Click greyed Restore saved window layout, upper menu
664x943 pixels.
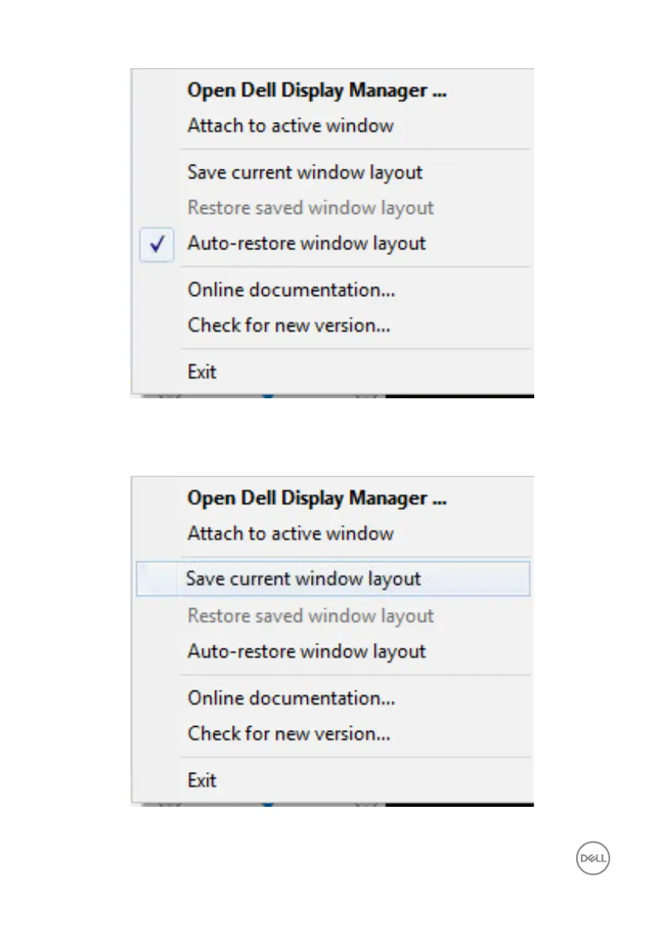(310, 208)
